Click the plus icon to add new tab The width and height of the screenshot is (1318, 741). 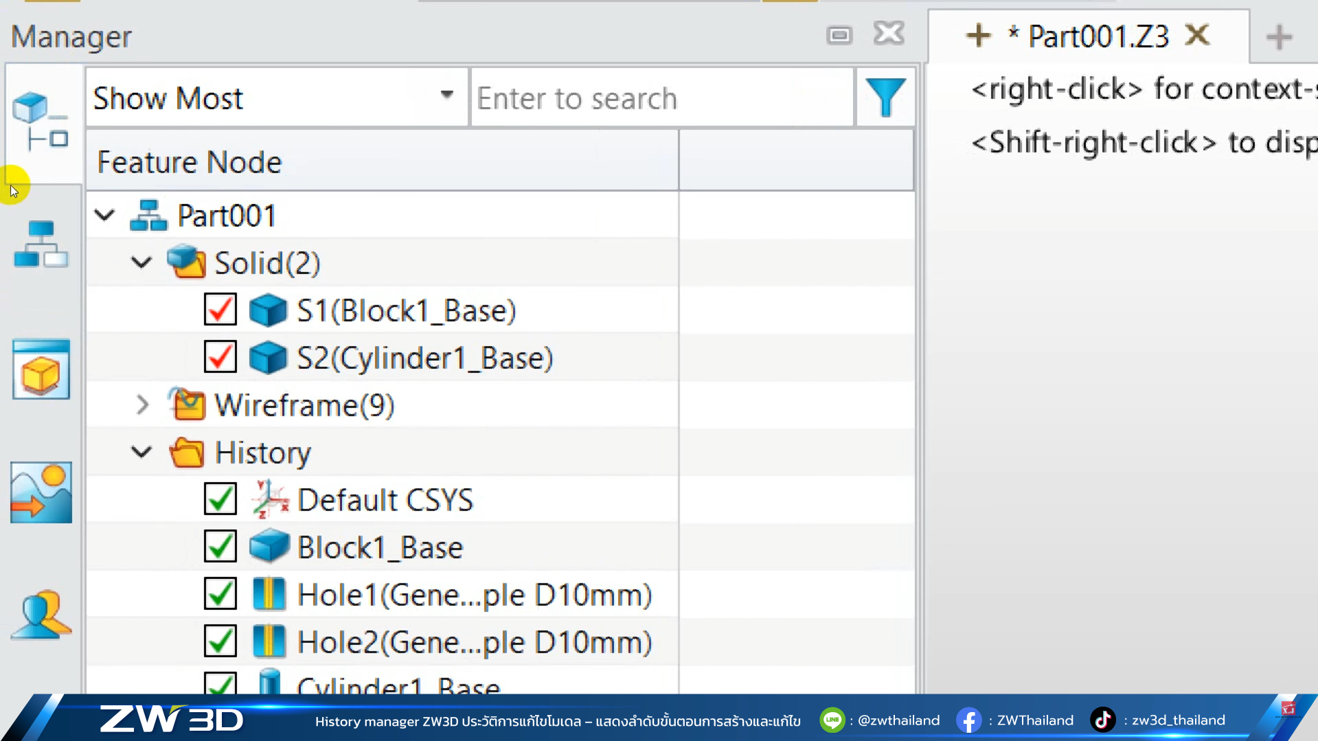click(1278, 37)
